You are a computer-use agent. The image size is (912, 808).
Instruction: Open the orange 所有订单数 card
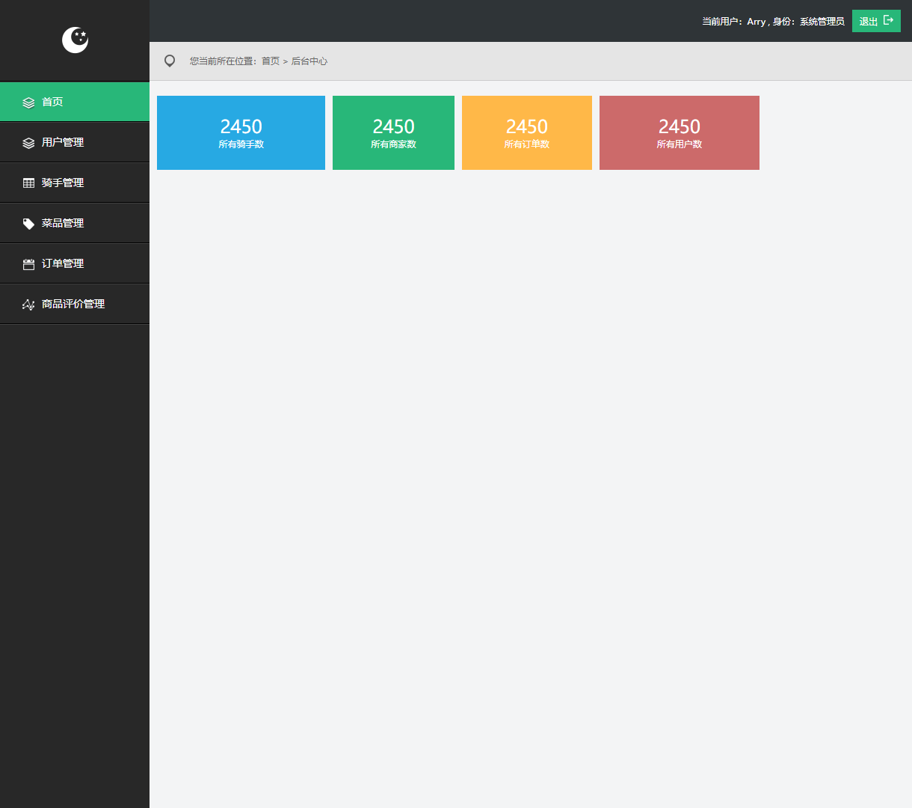(526, 132)
